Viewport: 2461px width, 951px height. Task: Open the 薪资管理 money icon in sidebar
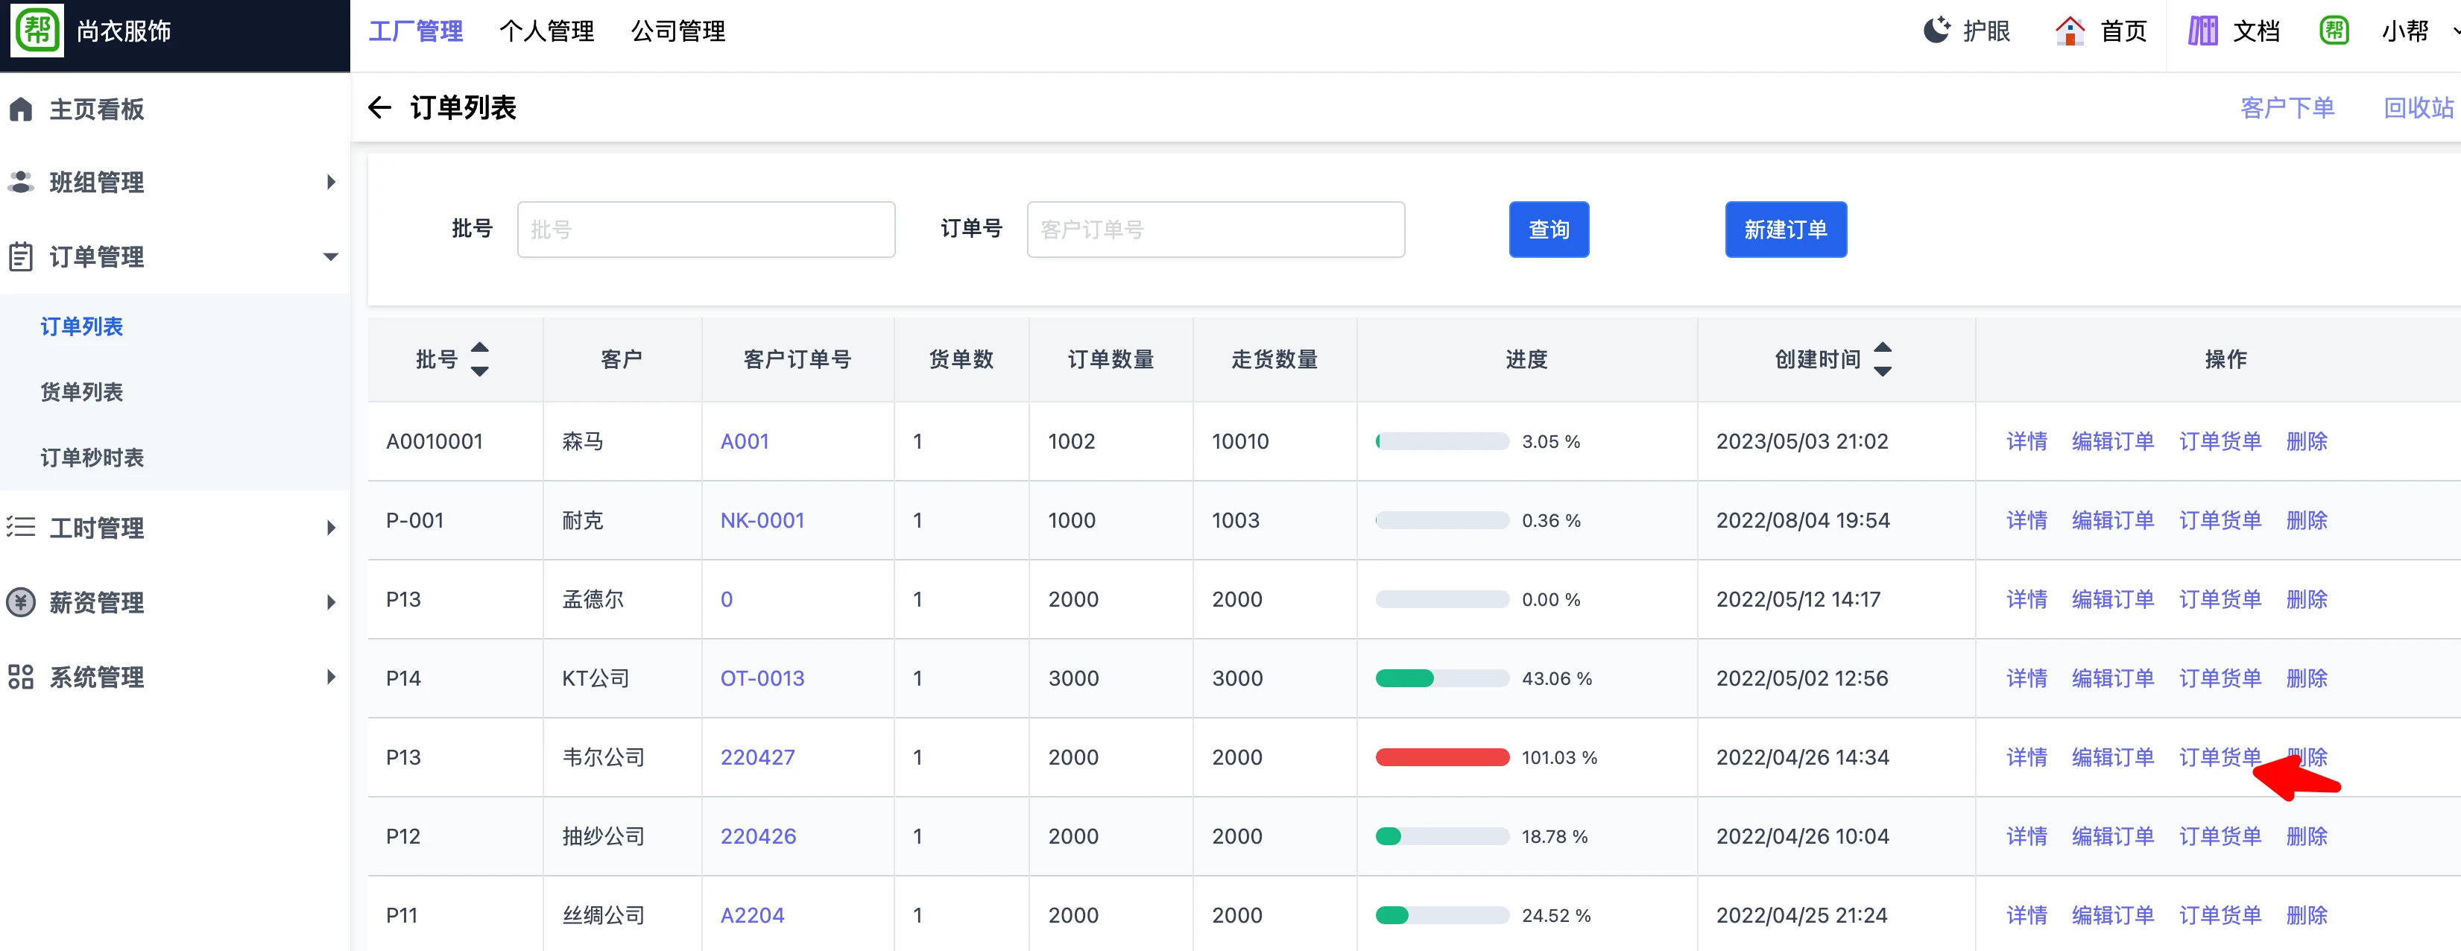pos(21,602)
